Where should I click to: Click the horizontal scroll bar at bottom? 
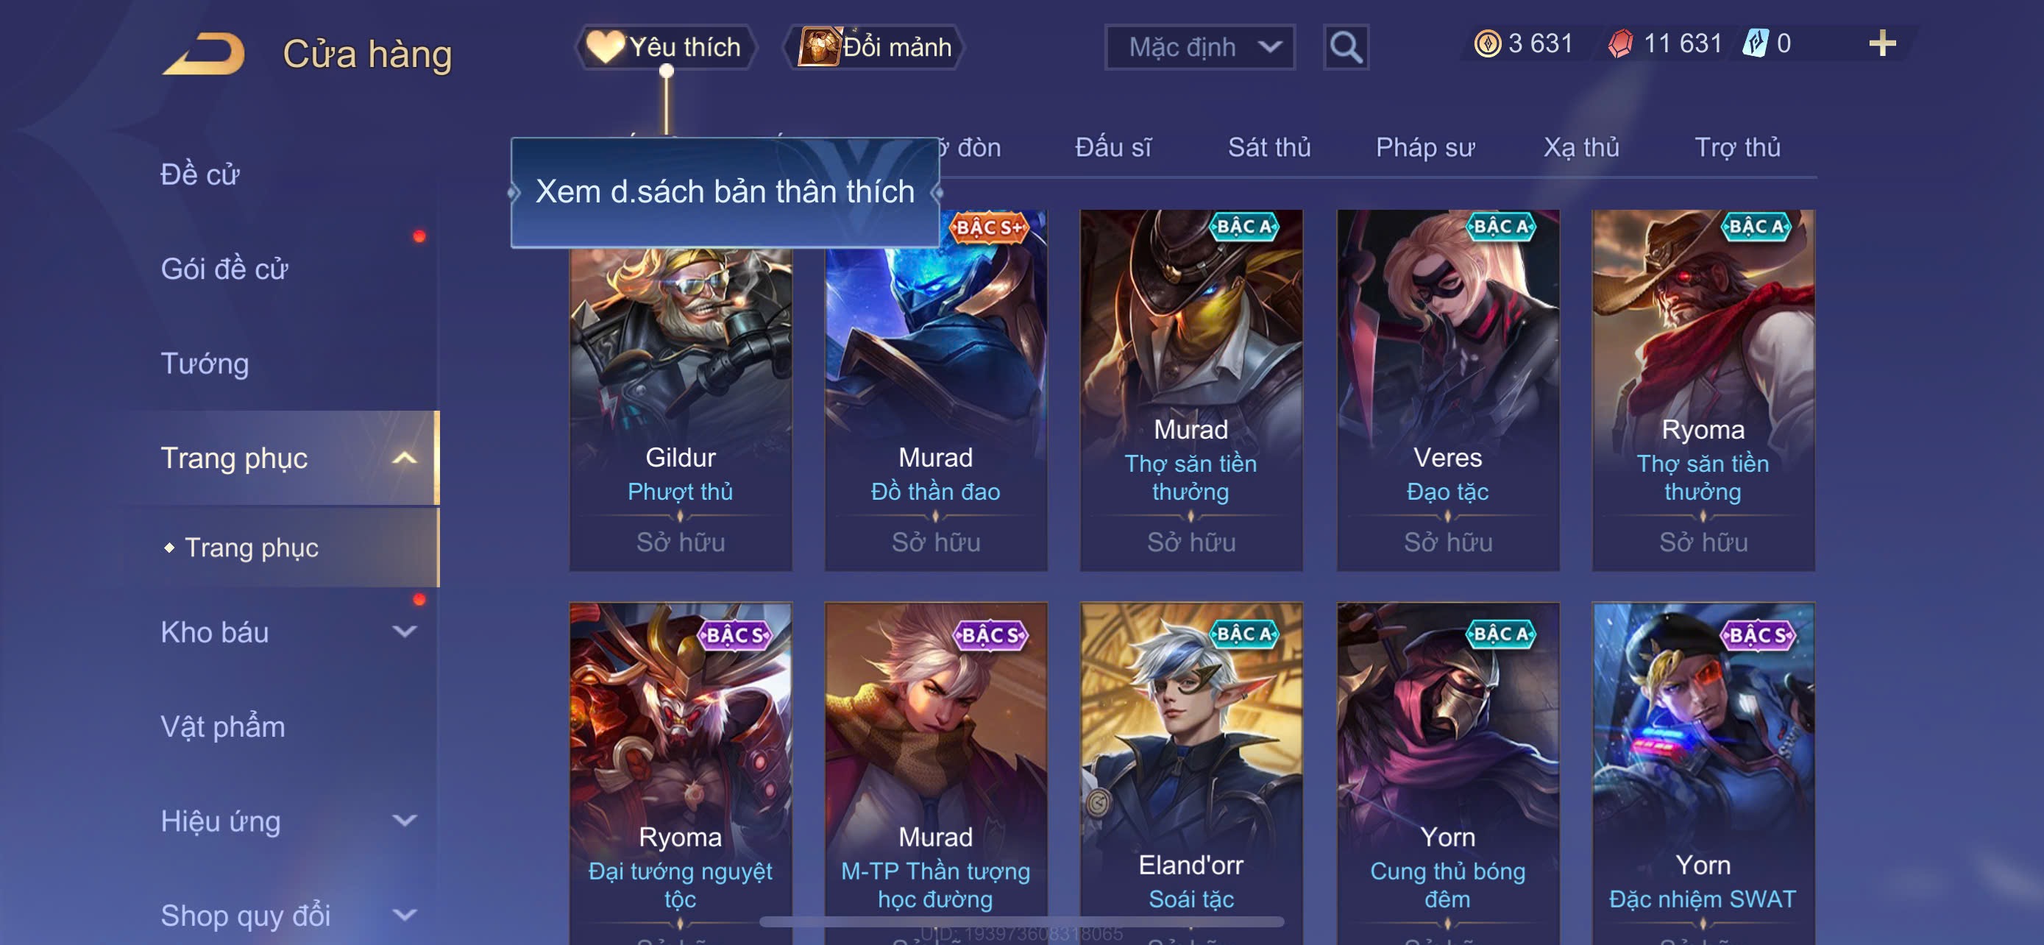(1021, 922)
